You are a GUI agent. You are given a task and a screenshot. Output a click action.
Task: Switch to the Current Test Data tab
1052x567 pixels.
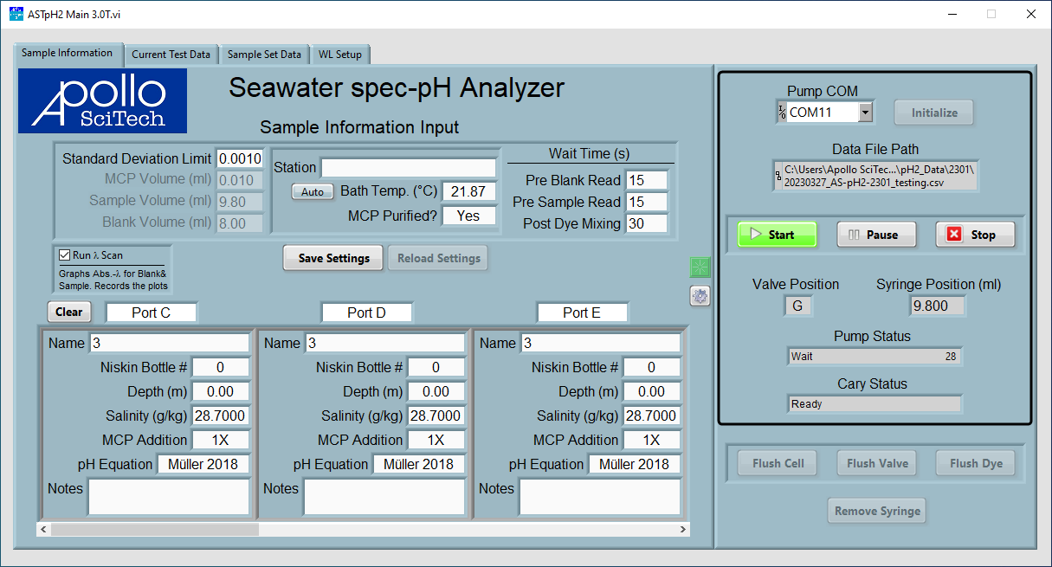171,55
